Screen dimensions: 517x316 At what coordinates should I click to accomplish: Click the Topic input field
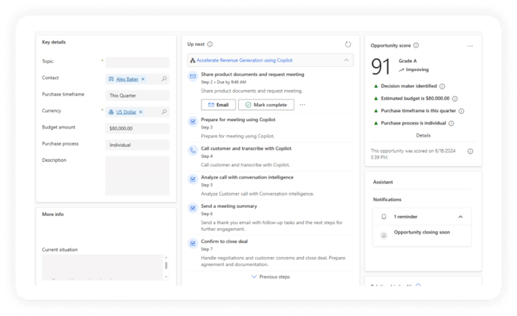point(137,62)
